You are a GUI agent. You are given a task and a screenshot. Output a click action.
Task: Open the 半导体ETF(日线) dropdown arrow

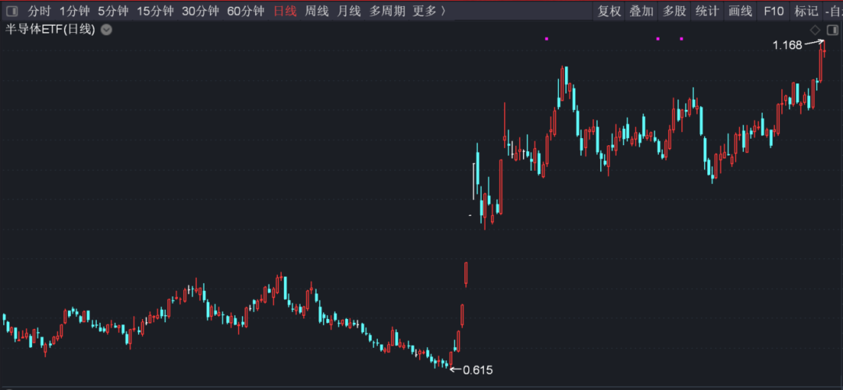(x=107, y=30)
